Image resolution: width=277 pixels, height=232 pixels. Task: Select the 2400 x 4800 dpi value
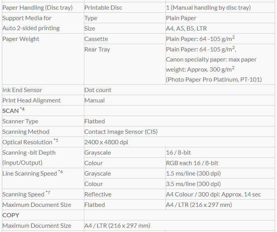[106, 142]
